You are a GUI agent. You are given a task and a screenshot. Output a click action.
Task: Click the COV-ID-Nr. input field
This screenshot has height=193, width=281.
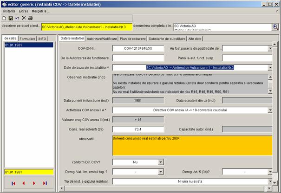point(138,48)
